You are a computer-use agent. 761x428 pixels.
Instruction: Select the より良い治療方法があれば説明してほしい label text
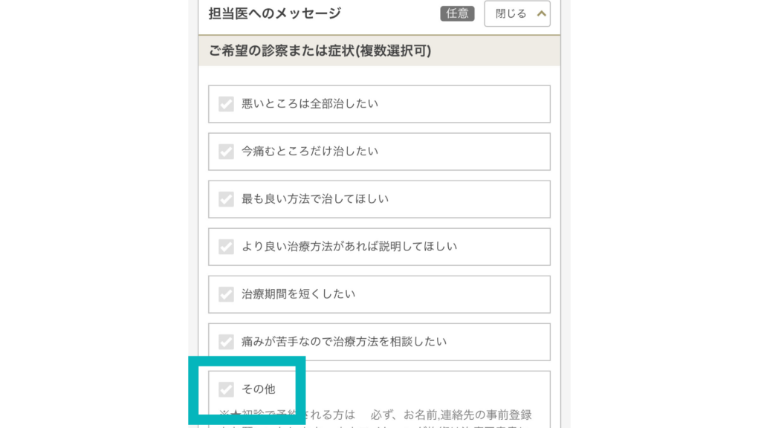(x=349, y=247)
